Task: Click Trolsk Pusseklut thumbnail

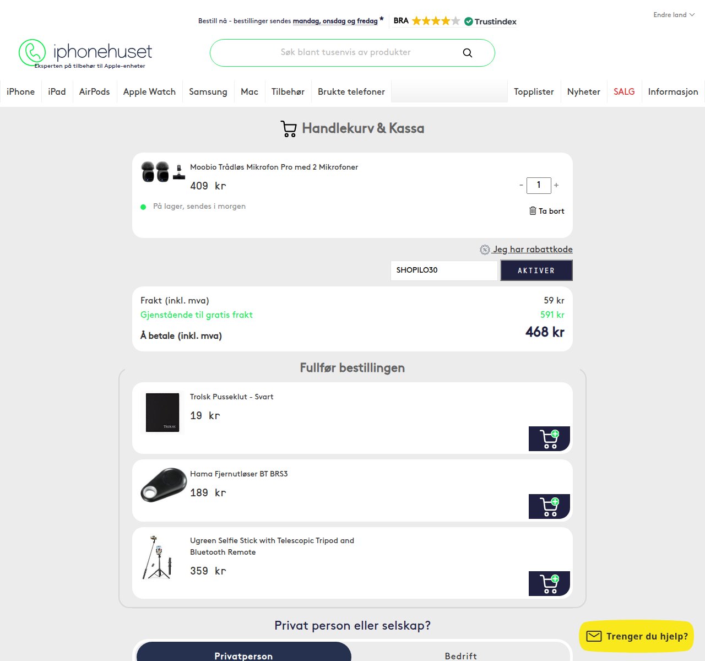Action: tap(162, 413)
